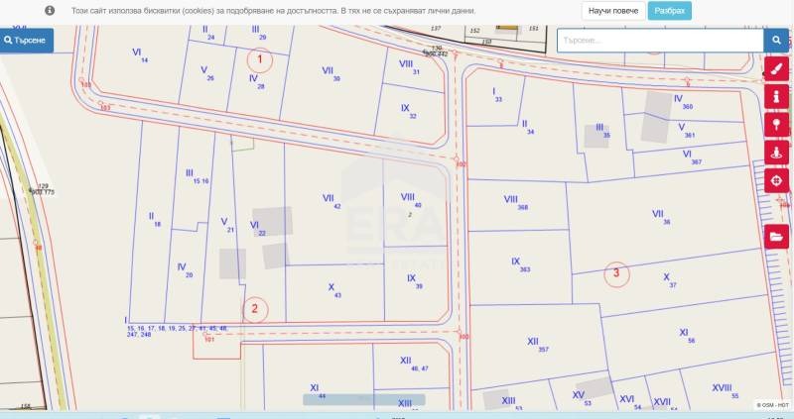Select parcel VIII 368 on the map

tap(516, 203)
